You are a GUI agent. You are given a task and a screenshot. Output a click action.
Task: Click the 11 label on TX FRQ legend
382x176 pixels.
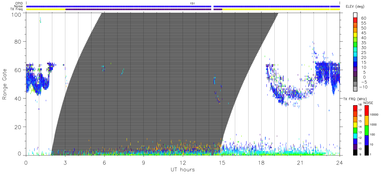point(360,143)
